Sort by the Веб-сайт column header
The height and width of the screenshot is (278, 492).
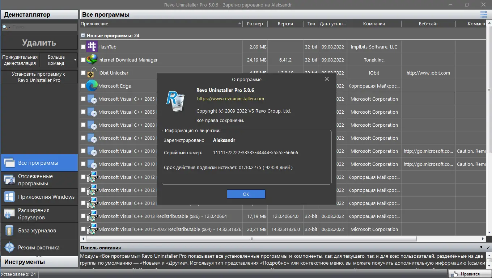(428, 24)
